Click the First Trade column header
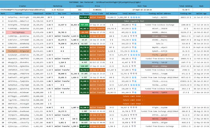Image resolution: width=210 pixels, height=128 pixels. tap(97, 14)
